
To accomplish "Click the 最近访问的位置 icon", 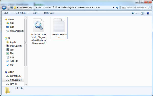I will [8, 31].
